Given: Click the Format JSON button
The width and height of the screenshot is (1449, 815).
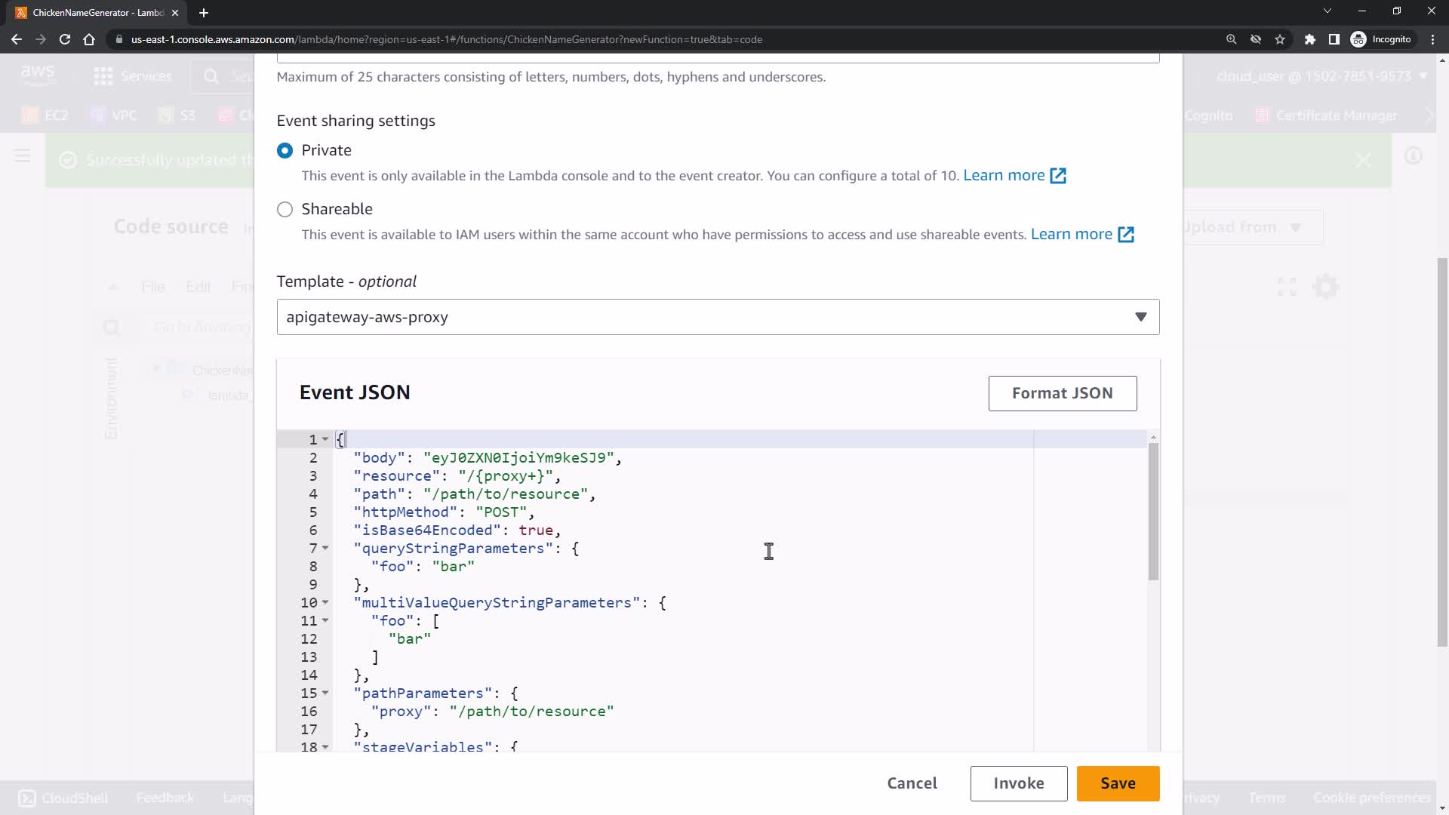Looking at the screenshot, I should [1062, 393].
